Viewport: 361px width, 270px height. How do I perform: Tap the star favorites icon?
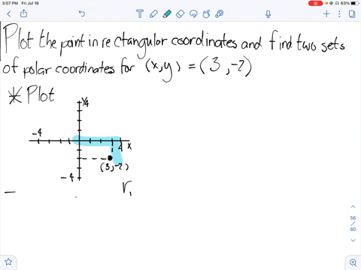pyautogui.click(x=8, y=262)
